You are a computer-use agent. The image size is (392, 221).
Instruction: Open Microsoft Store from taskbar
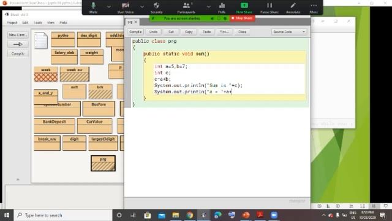tap(148, 215)
